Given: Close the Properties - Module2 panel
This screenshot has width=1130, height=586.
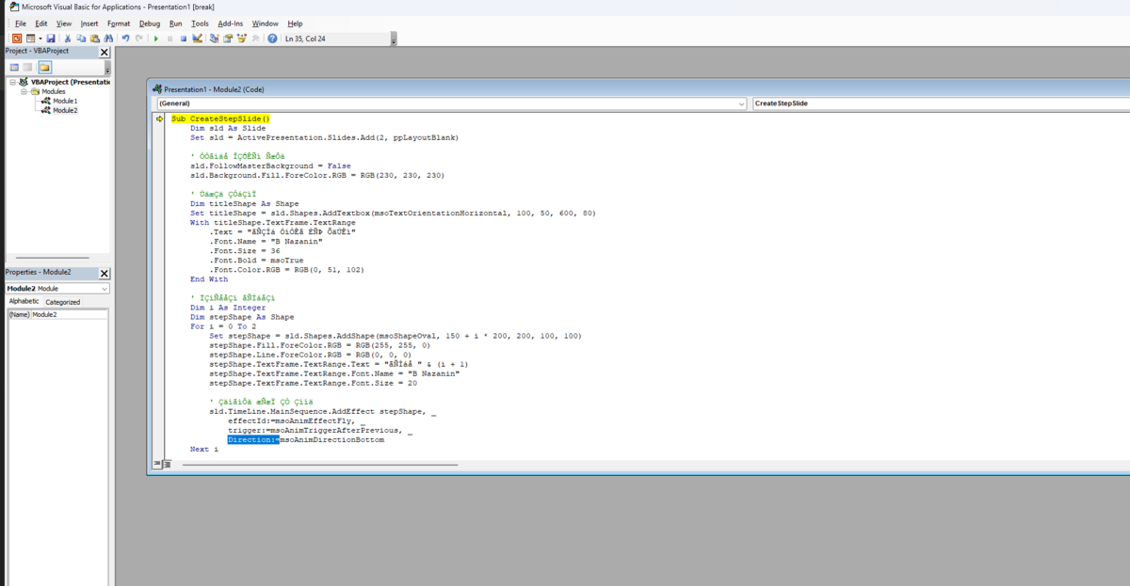Looking at the screenshot, I should [x=105, y=273].
